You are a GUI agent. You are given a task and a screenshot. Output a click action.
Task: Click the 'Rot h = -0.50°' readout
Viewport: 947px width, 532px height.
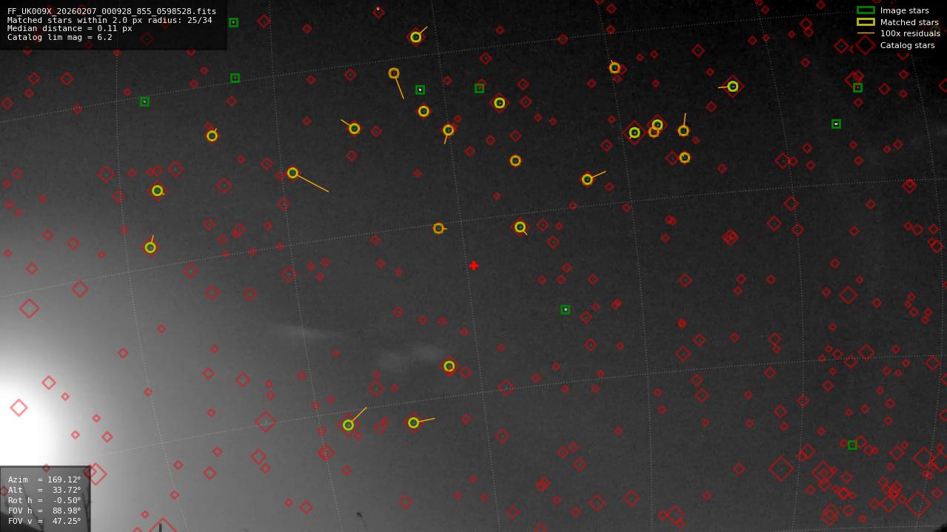click(44, 500)
